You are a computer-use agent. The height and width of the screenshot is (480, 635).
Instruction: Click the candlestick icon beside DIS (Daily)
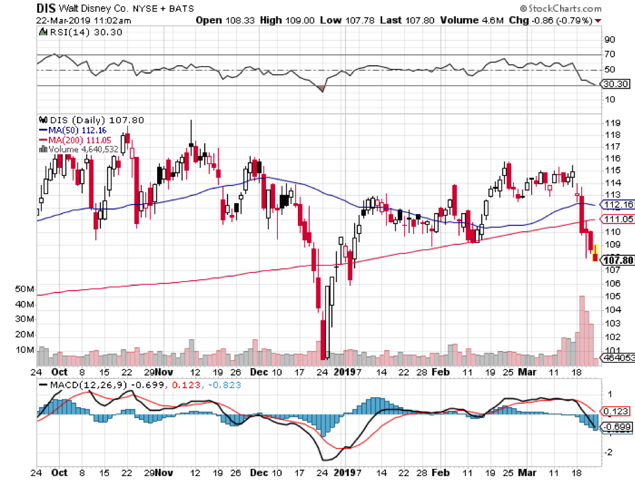[x=43, y=120]
